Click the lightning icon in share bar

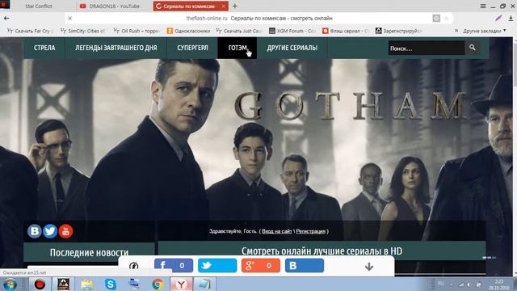(x=133, y=266)
